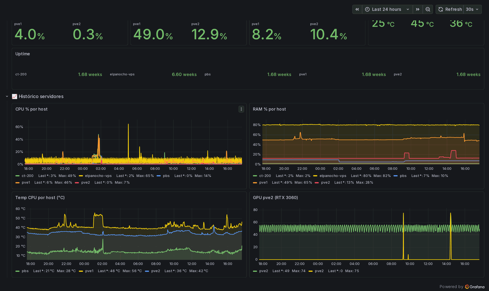
Task: Toggle elpanocho-vps series in RAM legend
Action: [333, 176]
